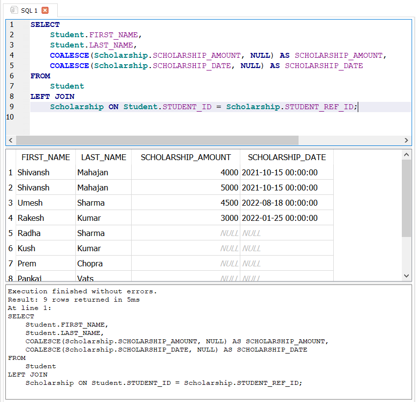The width and height of the screenshot is (416, 402).
Task: Click up arrow of results vertical scrollbar
Action: coord(406,154)
